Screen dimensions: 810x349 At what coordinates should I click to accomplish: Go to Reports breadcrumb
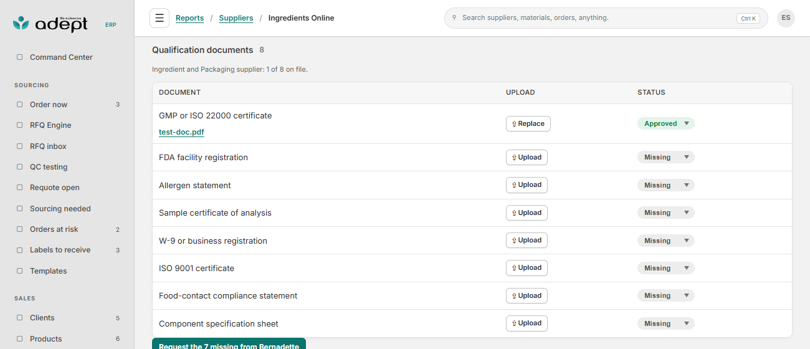[189, 18]
